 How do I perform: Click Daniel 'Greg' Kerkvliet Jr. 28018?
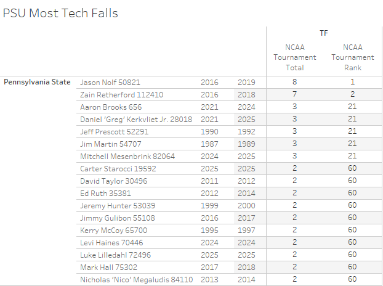click(136, 119)
